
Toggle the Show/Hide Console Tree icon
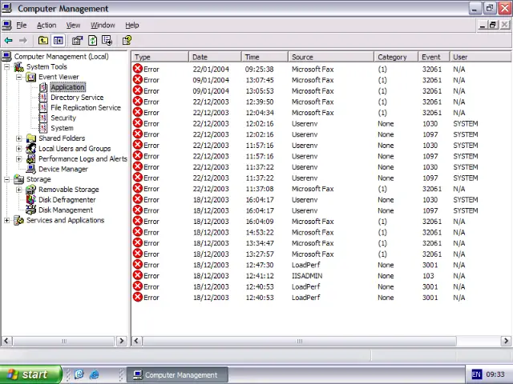59,41
